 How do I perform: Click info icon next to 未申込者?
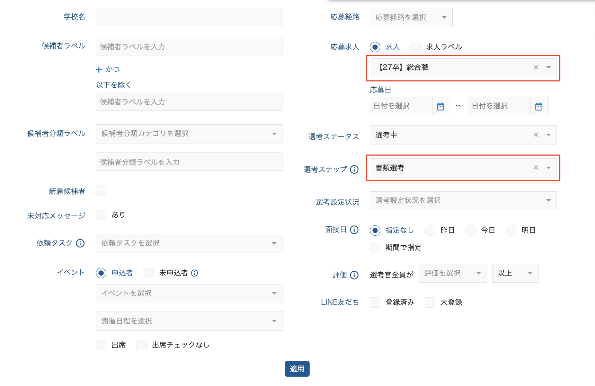[195, 273]
